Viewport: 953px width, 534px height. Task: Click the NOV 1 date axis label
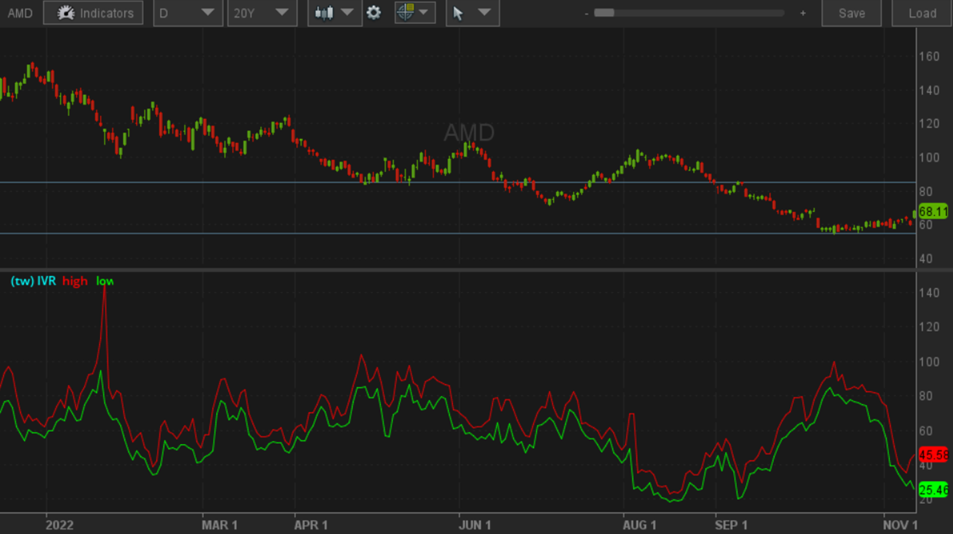(901, 525)
